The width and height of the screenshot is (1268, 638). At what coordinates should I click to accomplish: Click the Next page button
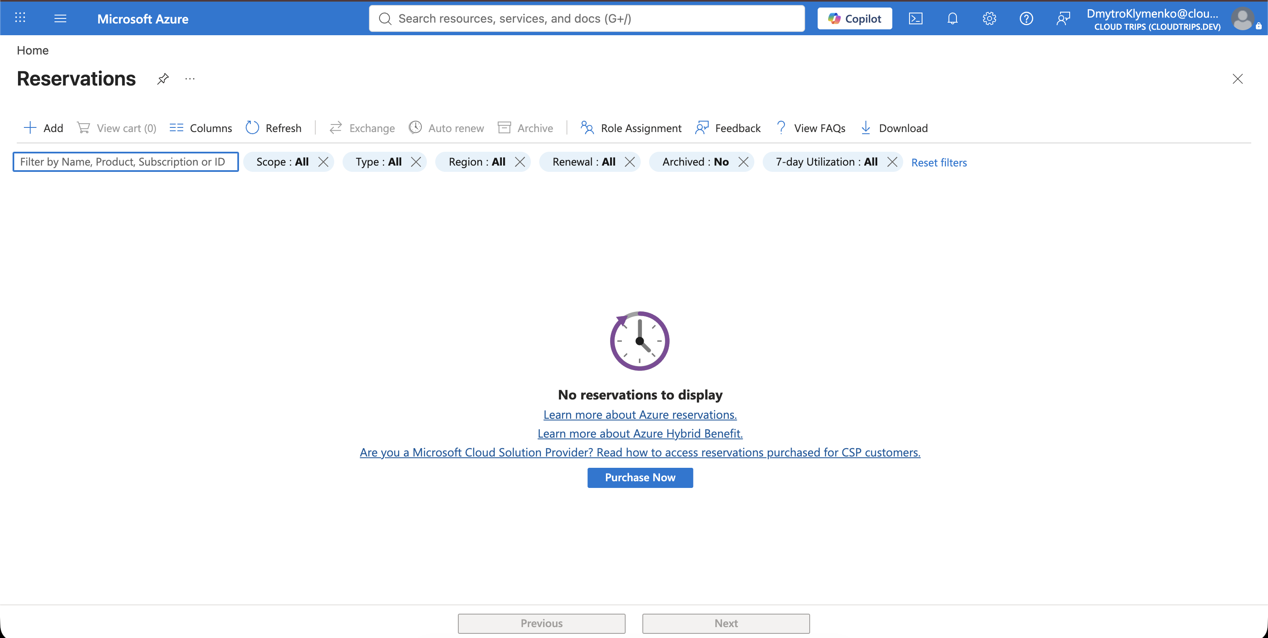726,623
